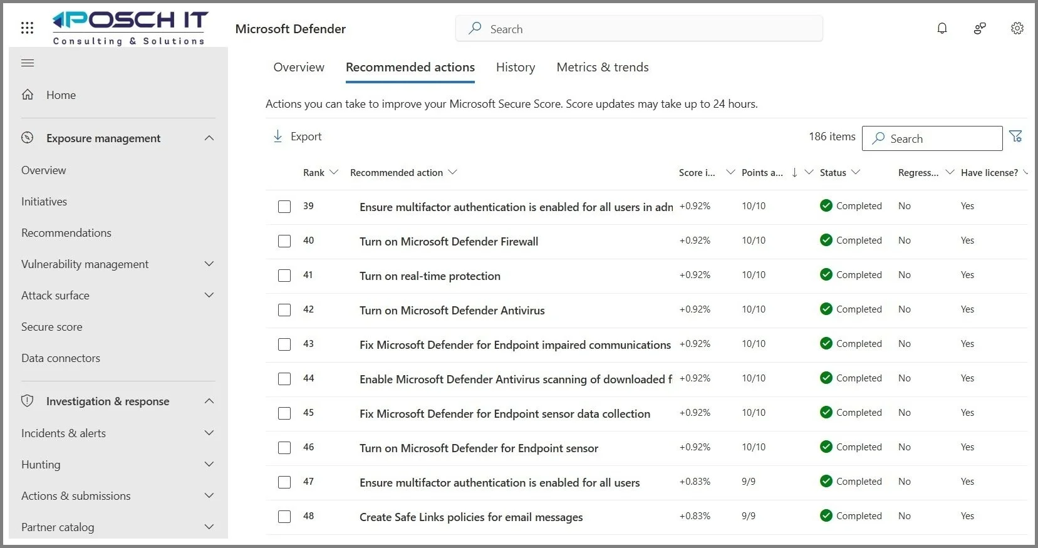The height and width of the screenshot is (548, 1038).
Task: Click the Home house icon
Action: pos(28,95)
